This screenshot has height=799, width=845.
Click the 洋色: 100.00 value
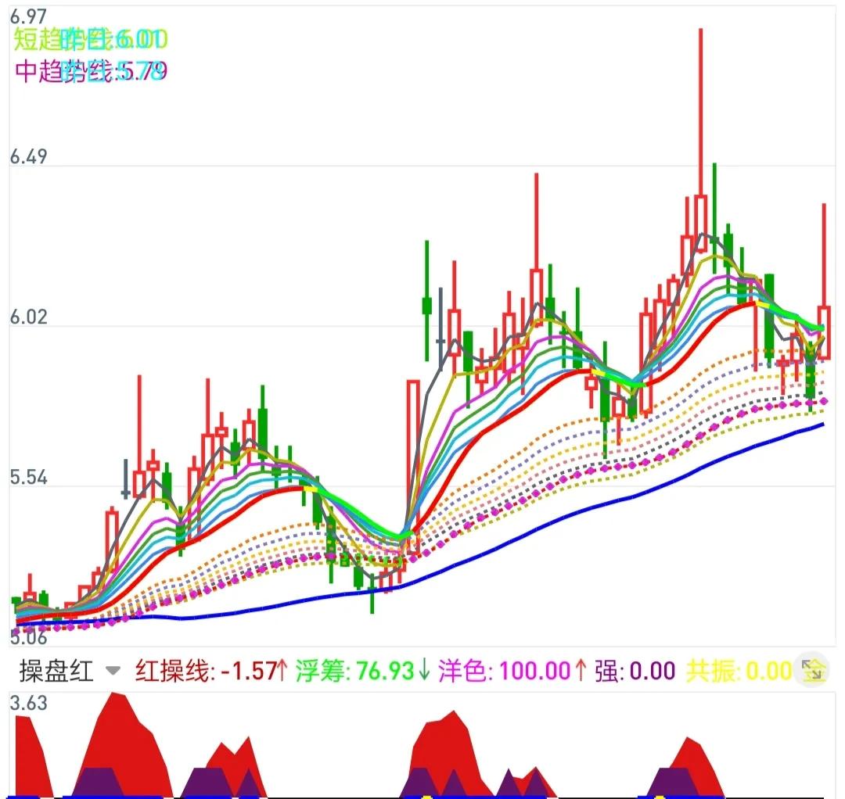[512, 671]
